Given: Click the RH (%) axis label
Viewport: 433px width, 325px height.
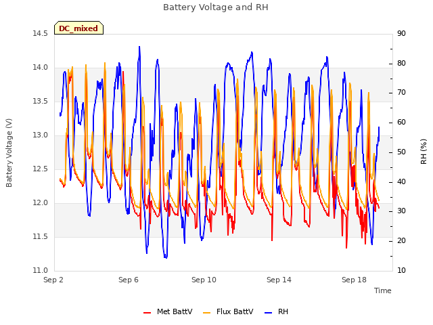Looking at the screenshot, I should (x=424, y=152).
